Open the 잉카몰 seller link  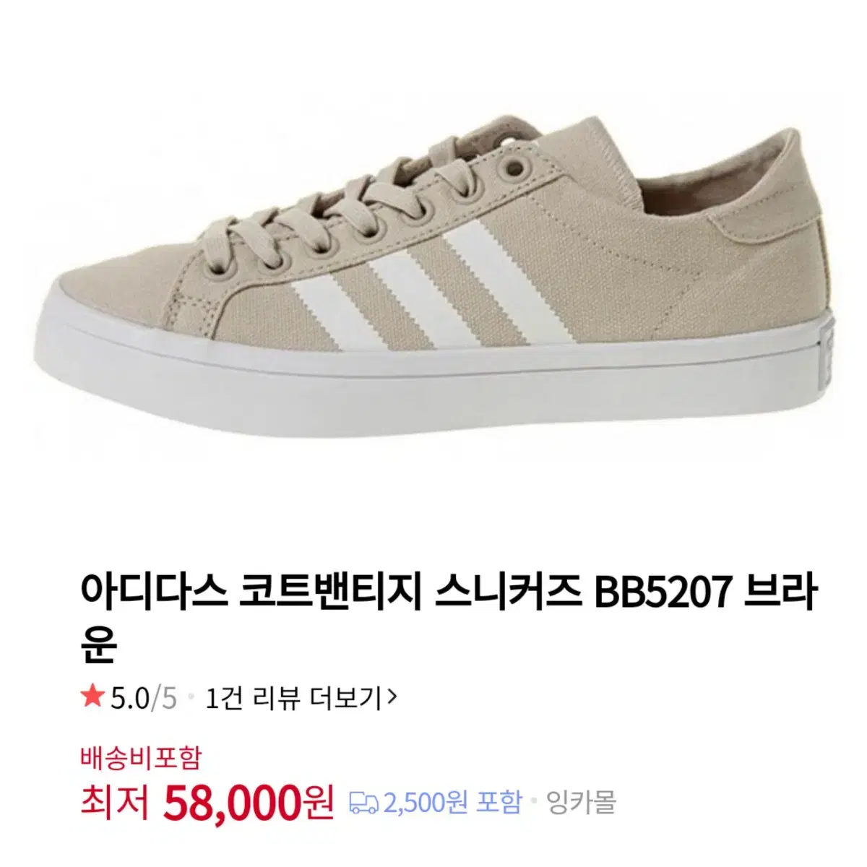580,803
